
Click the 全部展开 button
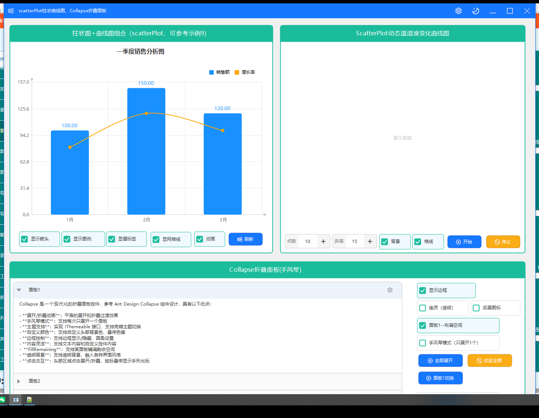[441, 360]
